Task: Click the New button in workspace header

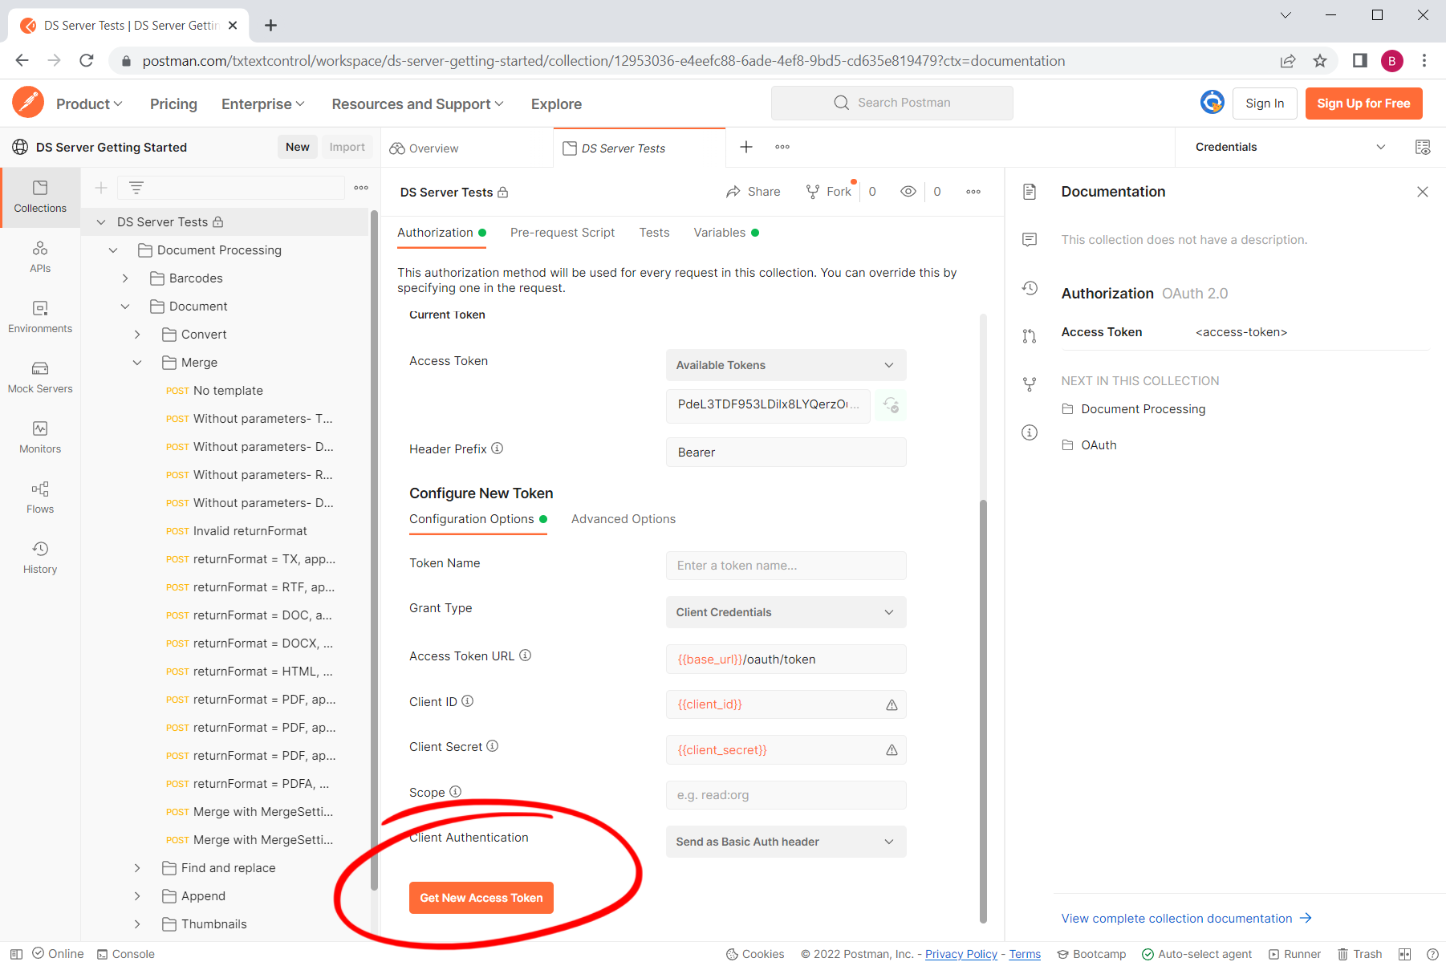Action: click(297, 147)
